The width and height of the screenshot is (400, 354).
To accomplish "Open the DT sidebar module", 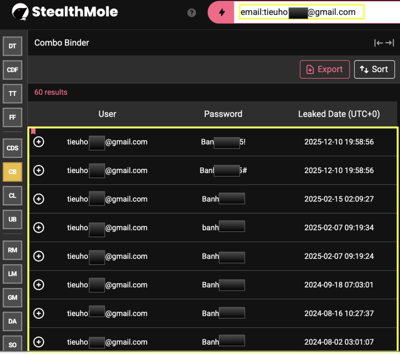I will (12, 46).
